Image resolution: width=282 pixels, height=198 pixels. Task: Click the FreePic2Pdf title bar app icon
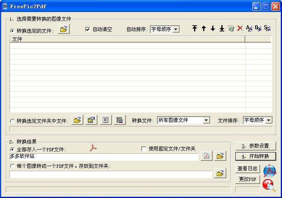tap(5, 7)
